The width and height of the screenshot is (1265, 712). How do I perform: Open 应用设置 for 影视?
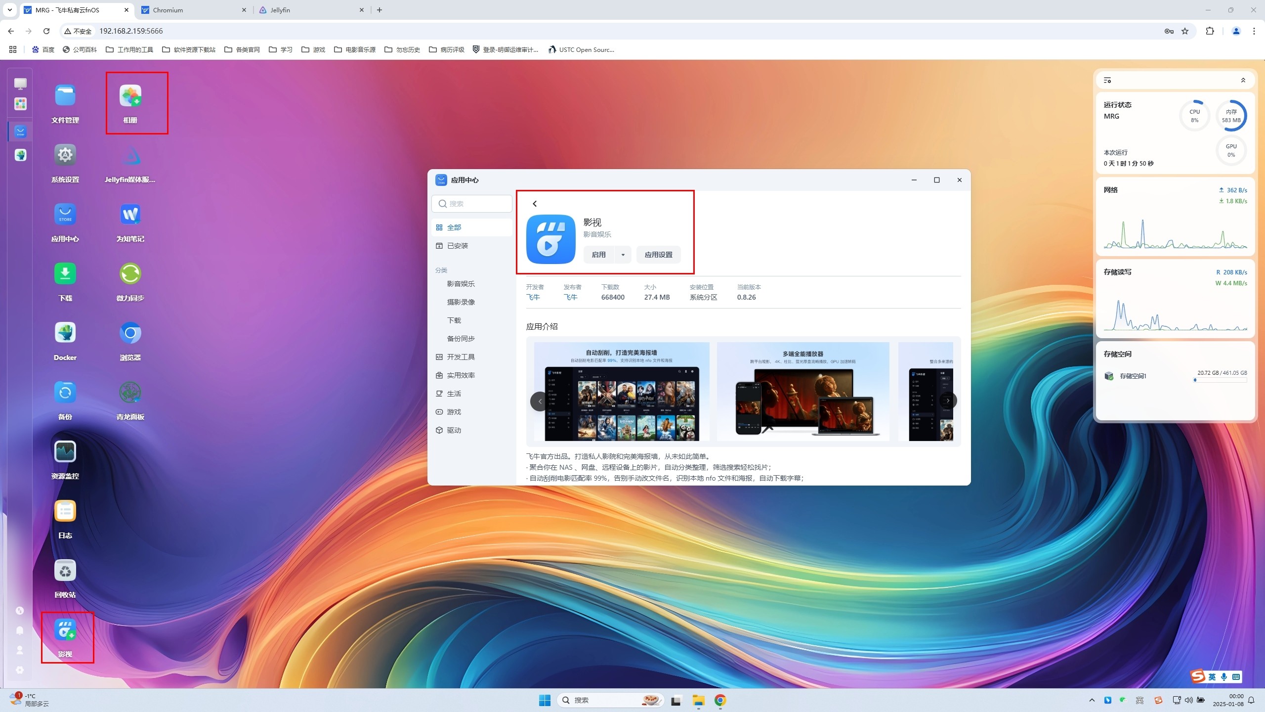click(x=658, y=255)
